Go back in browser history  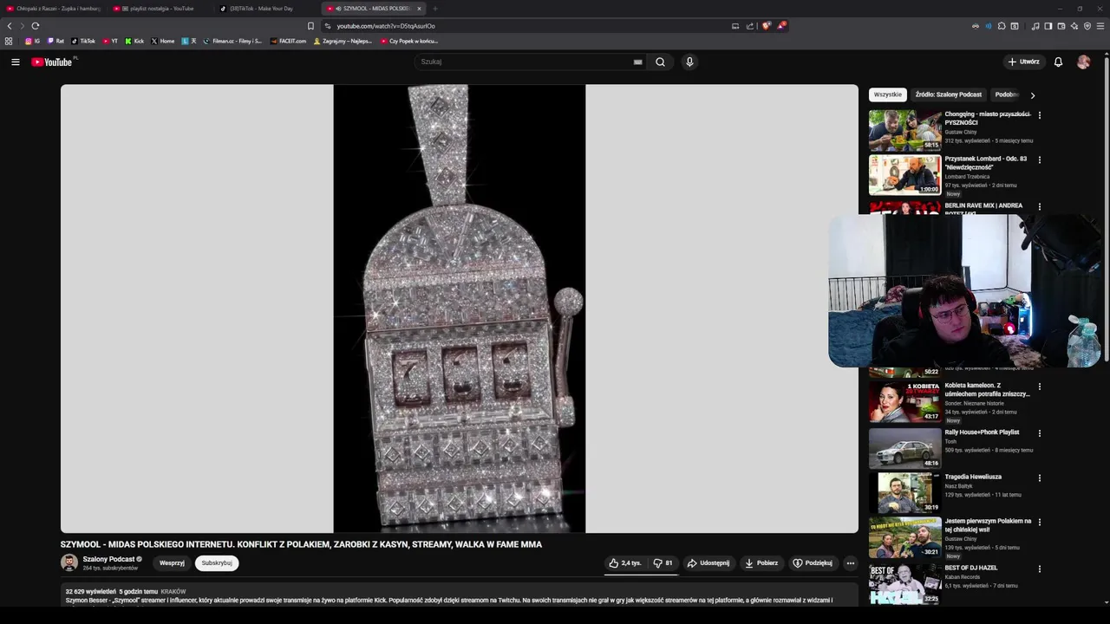(x=10, y=26)
